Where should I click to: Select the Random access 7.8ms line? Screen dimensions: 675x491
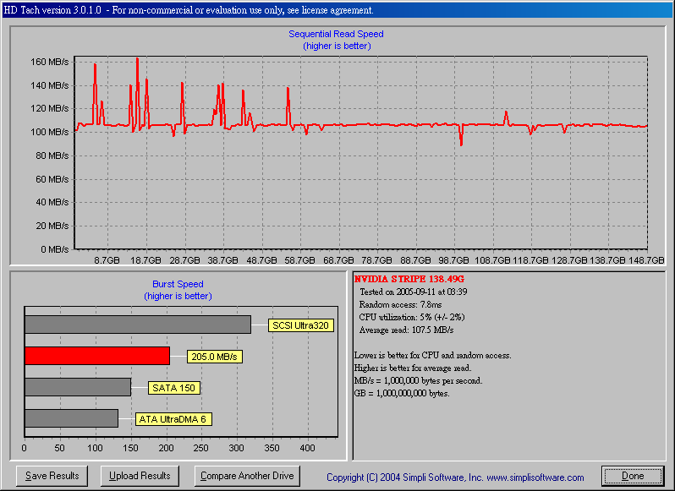[401, 304]
